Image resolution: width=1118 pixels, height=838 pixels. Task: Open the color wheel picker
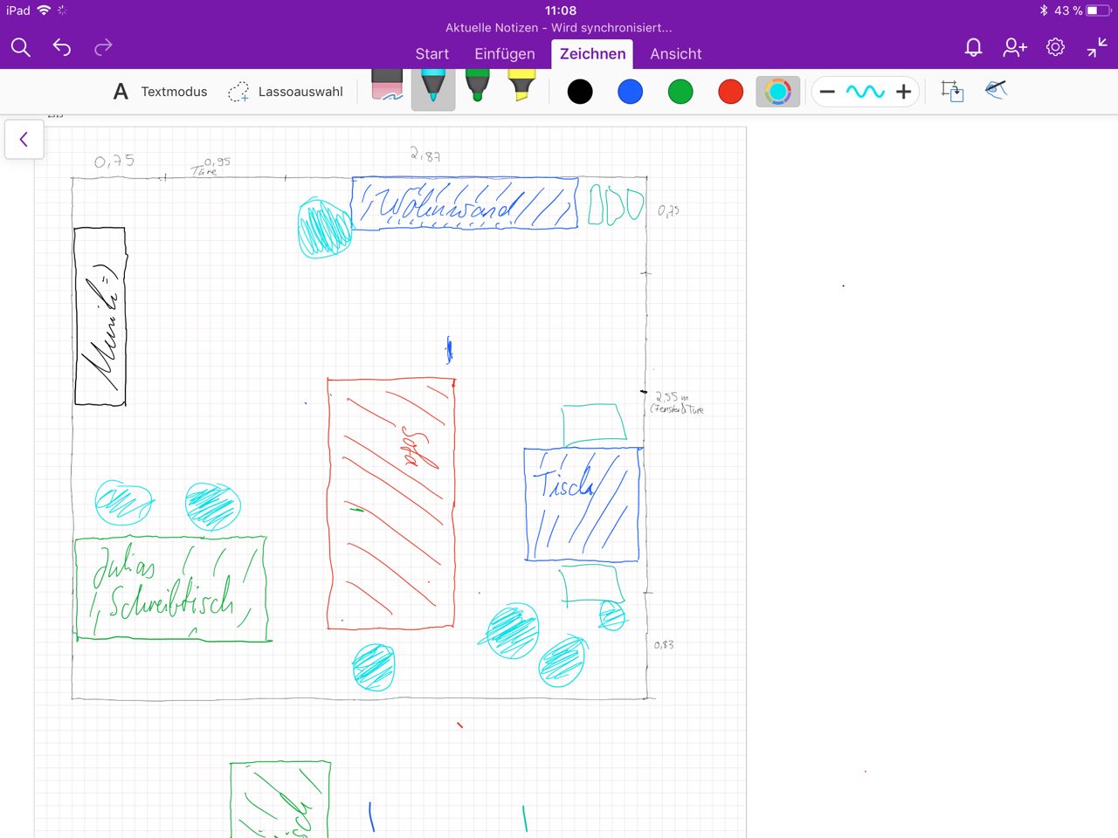point(777,92)
